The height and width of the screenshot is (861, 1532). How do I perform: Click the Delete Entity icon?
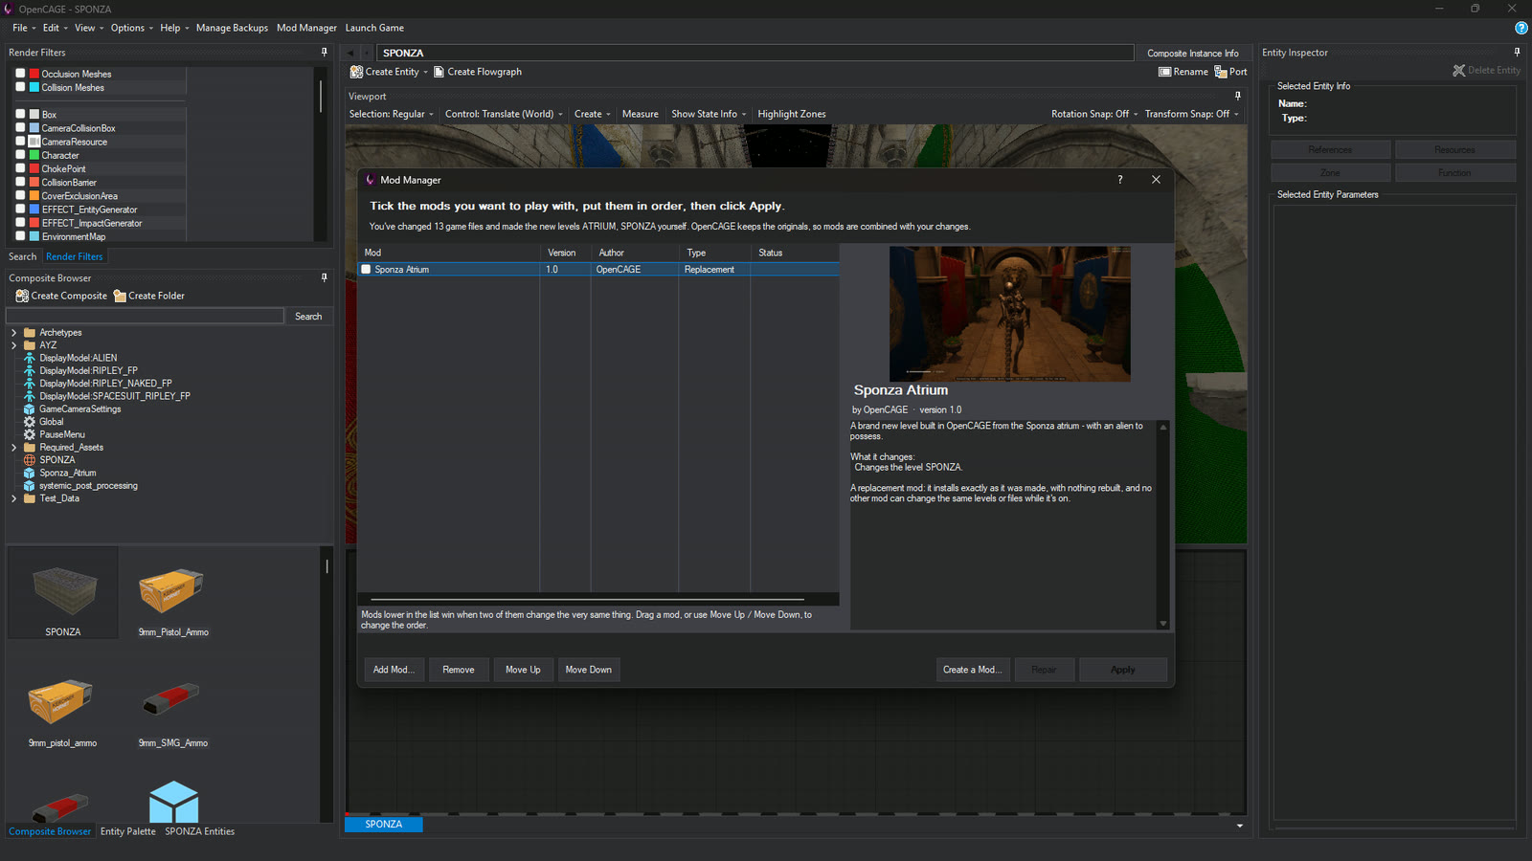pos(1459,71)
